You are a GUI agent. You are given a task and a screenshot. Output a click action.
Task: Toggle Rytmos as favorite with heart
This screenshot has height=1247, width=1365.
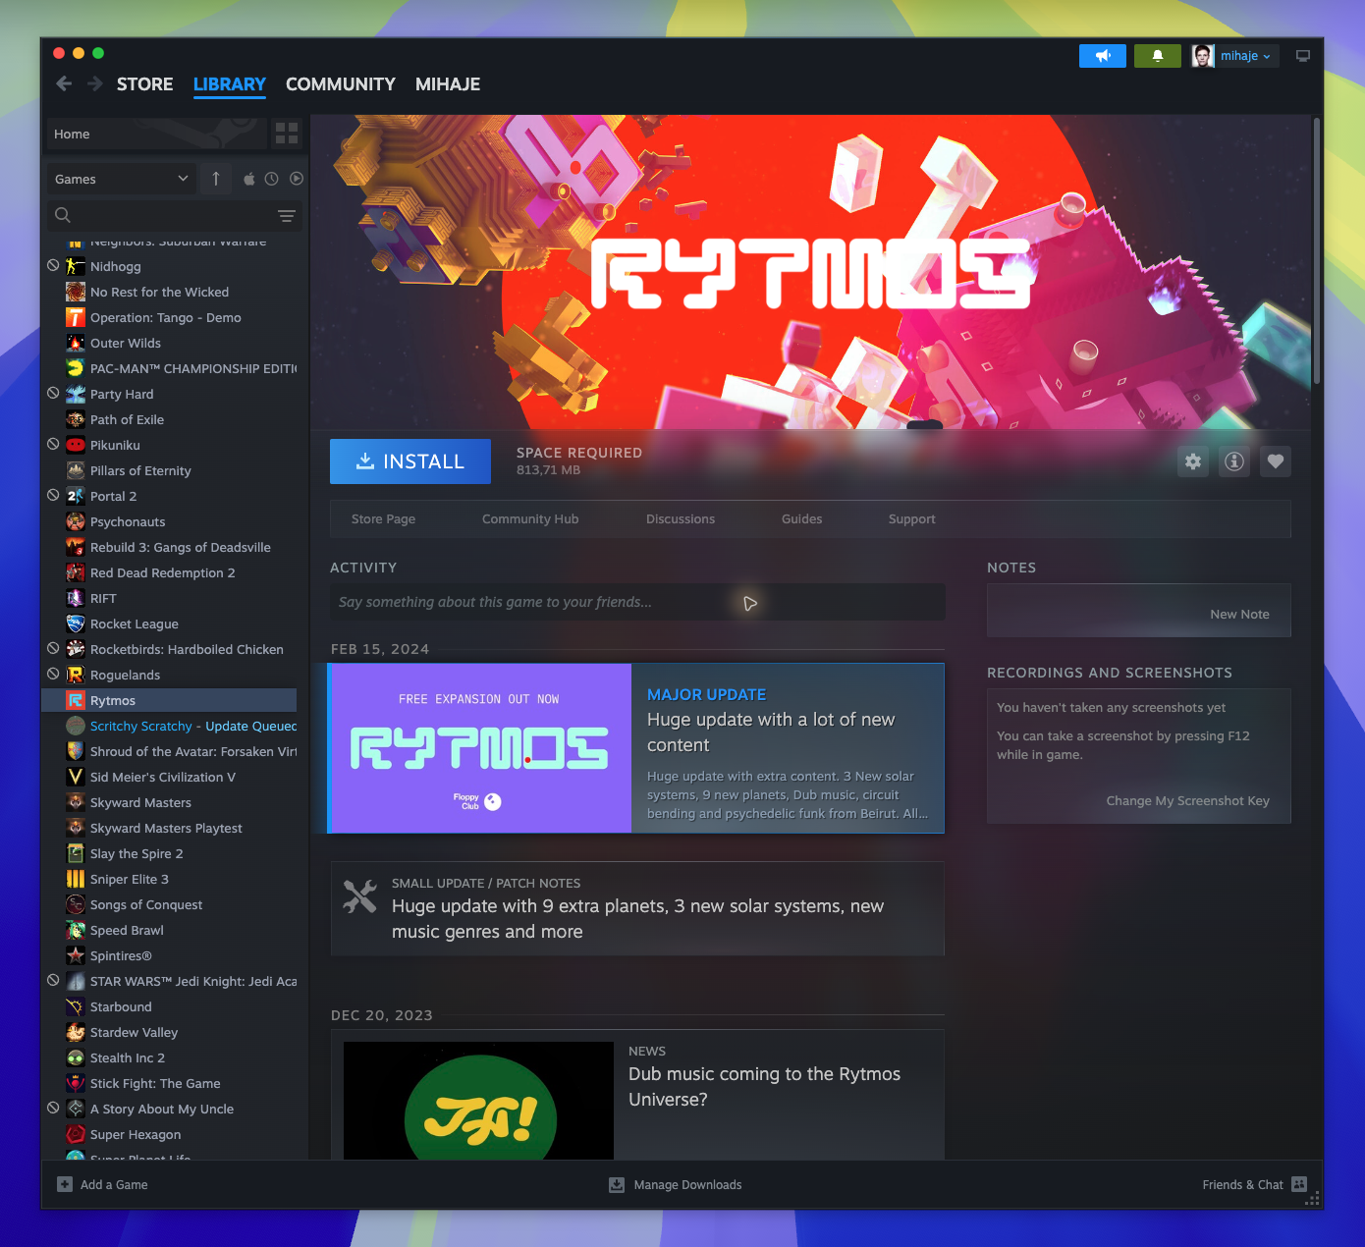pos(1276,461)
